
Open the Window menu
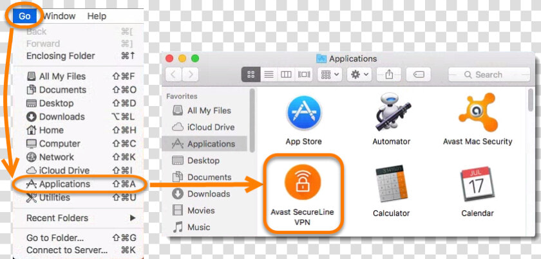(x=59, y=16)
